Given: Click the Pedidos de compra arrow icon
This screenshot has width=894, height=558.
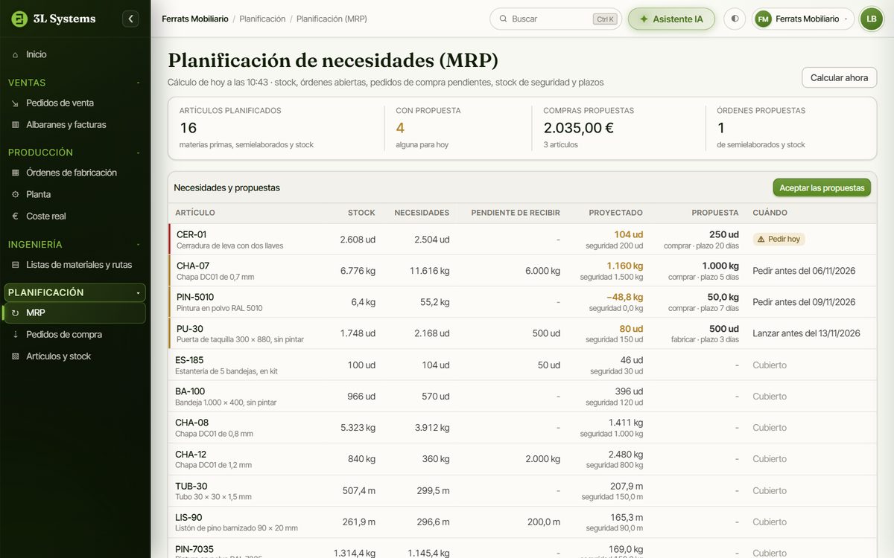Looking at the screenshot, I should (x=16, y=335).
